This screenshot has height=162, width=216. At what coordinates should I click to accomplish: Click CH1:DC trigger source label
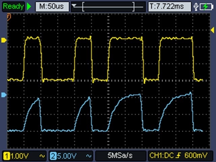[161, 156]
